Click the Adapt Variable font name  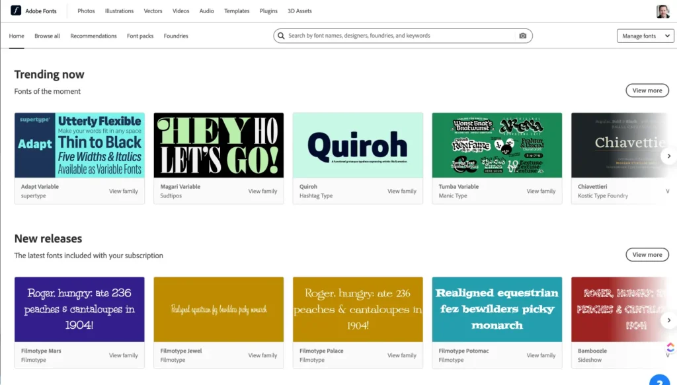coord(40,187)
